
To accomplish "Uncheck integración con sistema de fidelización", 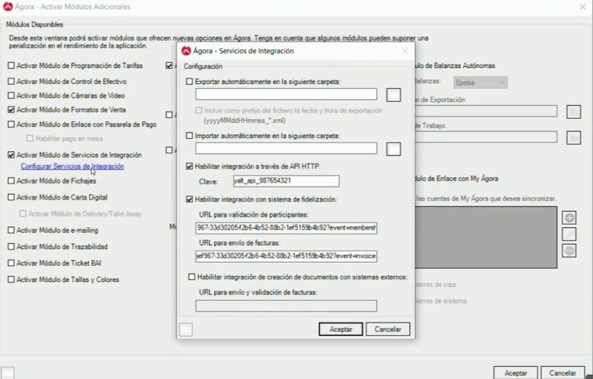I will click(x=189, y=199).
